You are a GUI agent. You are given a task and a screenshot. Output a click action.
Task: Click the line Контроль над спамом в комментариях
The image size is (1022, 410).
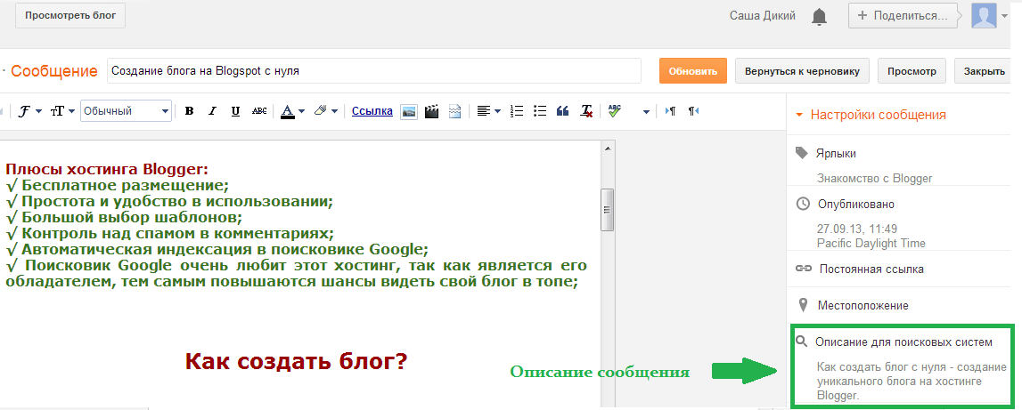click(169, 233)
